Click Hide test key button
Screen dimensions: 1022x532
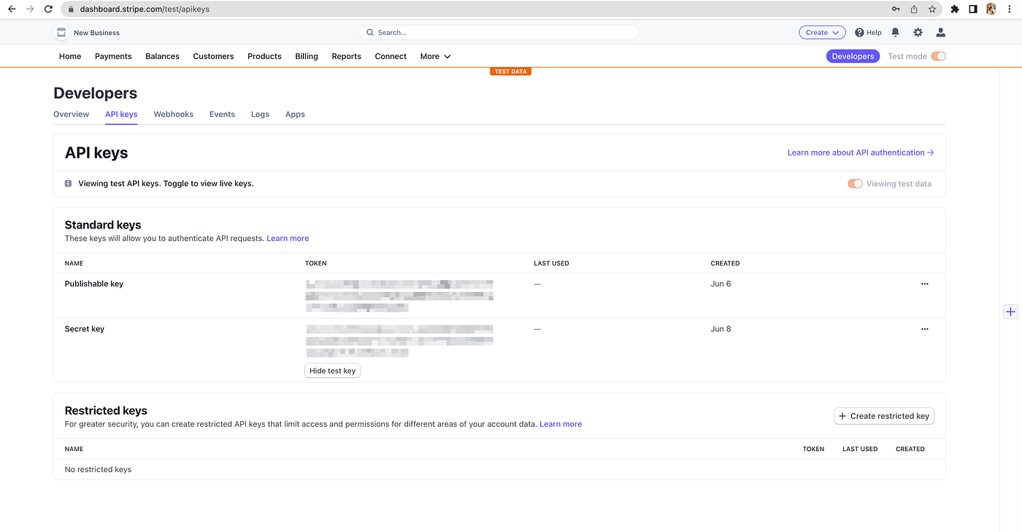332,371
